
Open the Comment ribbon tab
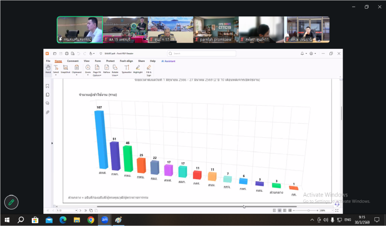tap(73, 61)
